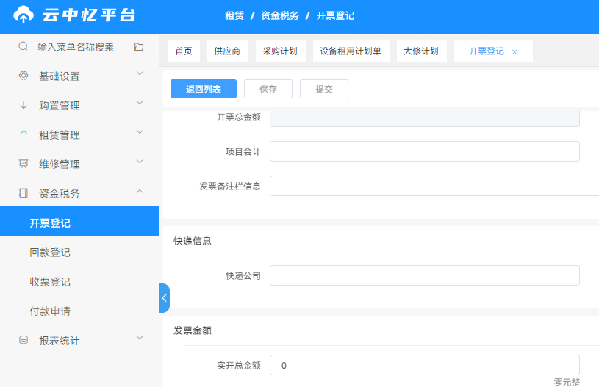Click the 发票备注栏信息 input field

pyautogui.click(x=434, y=186)
